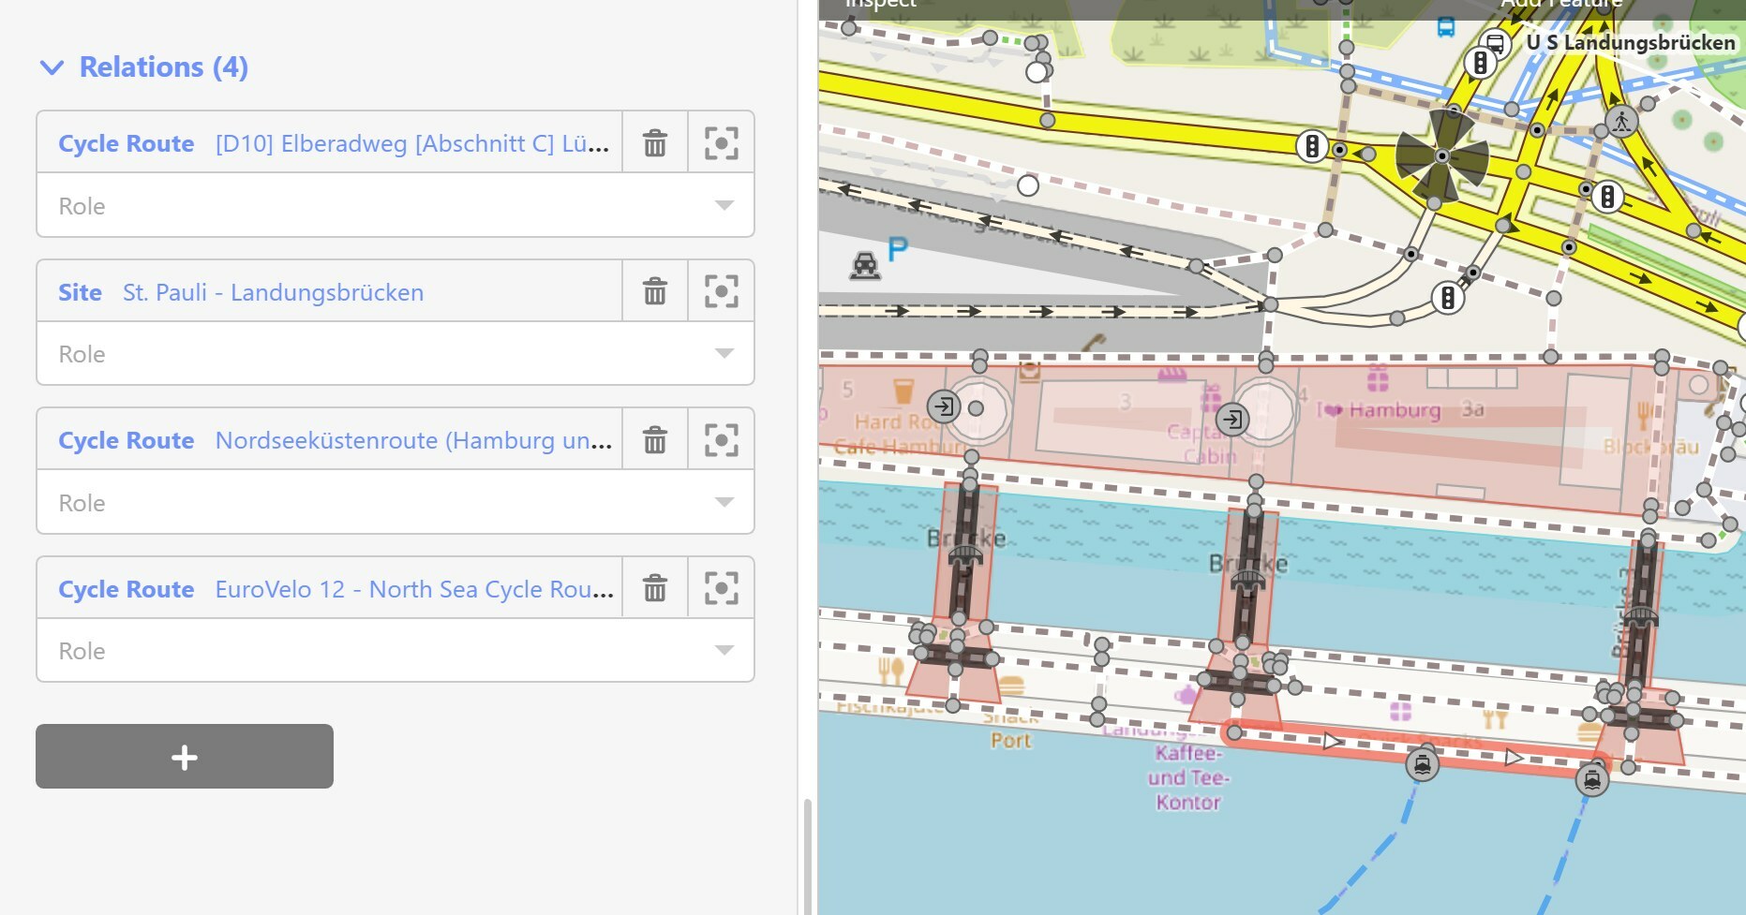1746x915 pixels.
Task: Select the U S Landungsbrücken station label
Action: (1630, 43)
